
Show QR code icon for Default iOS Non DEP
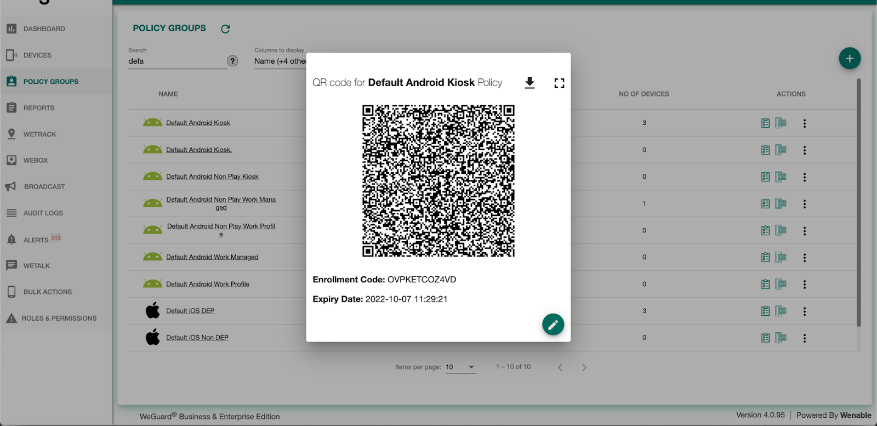(781, 338)
